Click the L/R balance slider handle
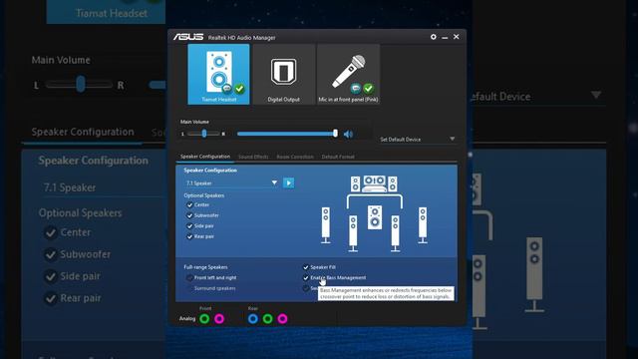The width and height of the screenshot is (638, 359). coord(204,134)
